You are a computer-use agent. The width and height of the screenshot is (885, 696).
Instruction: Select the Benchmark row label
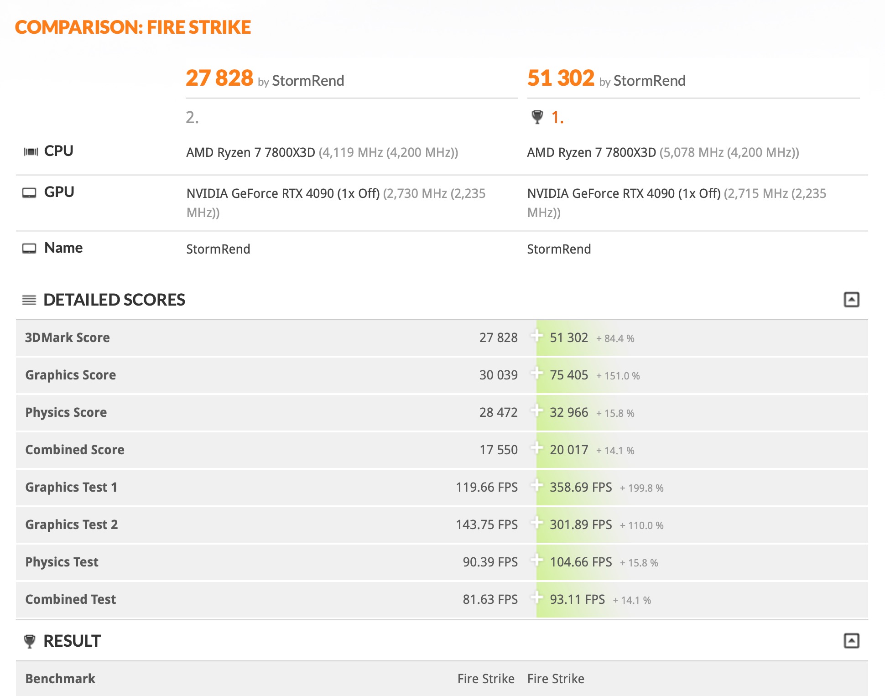[60, 679]
